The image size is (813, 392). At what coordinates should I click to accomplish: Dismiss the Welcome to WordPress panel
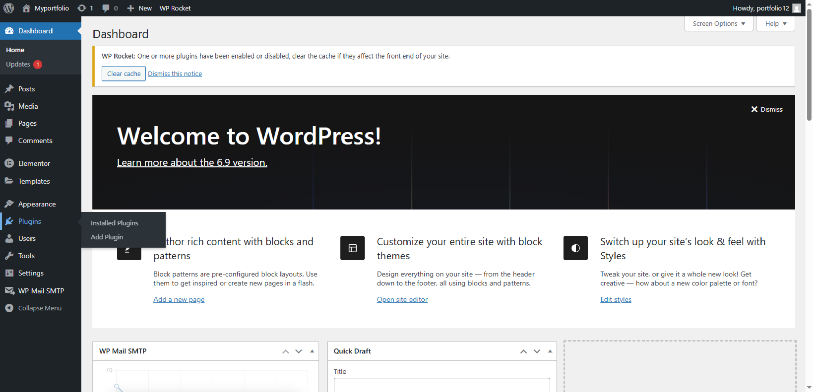[x=767, y=109]
